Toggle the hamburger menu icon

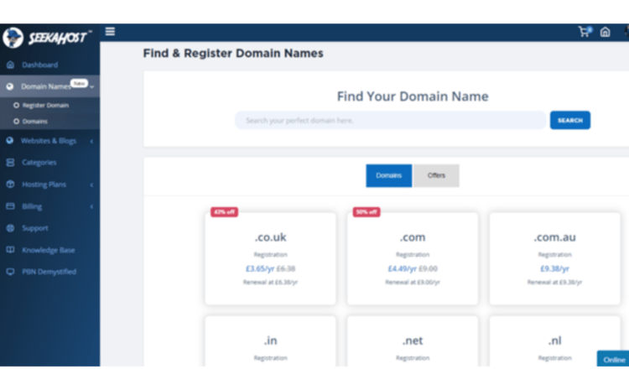click(x=110, y=31)
